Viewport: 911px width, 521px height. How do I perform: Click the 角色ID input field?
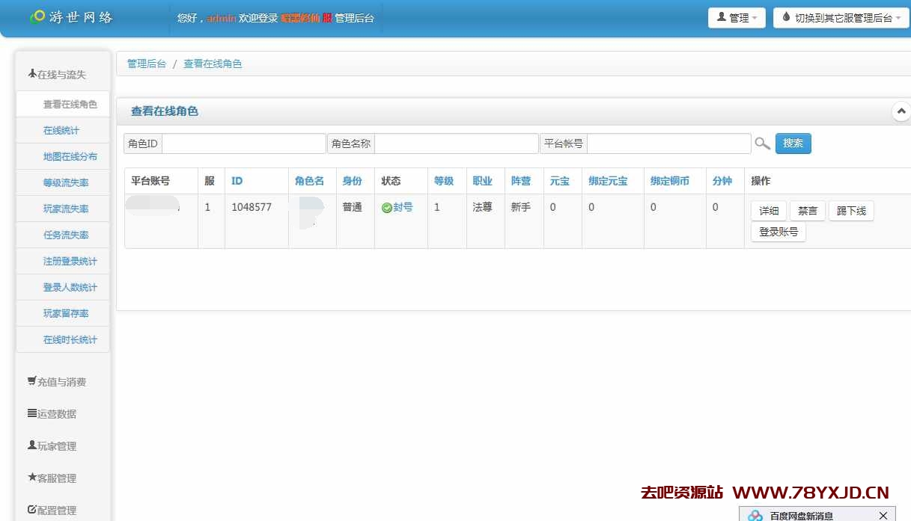point(243,144)
